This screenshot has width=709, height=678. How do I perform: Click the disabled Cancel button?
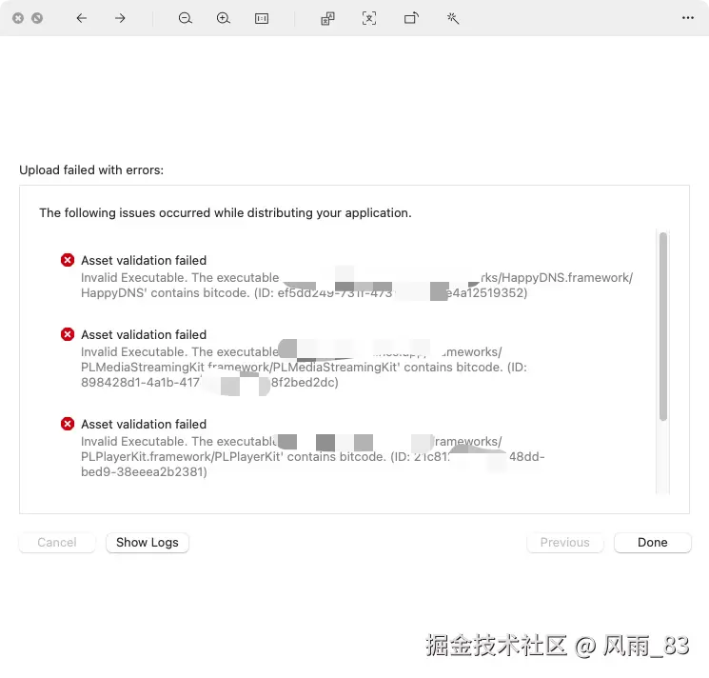point(57,543)
